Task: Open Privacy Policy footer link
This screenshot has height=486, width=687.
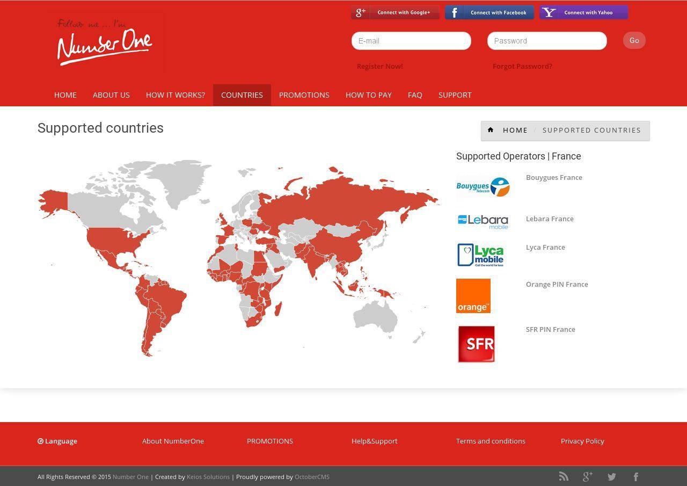Action: [582, 441]
